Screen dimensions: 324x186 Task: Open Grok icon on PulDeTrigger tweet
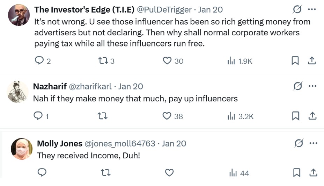click(x=298, y=10)
